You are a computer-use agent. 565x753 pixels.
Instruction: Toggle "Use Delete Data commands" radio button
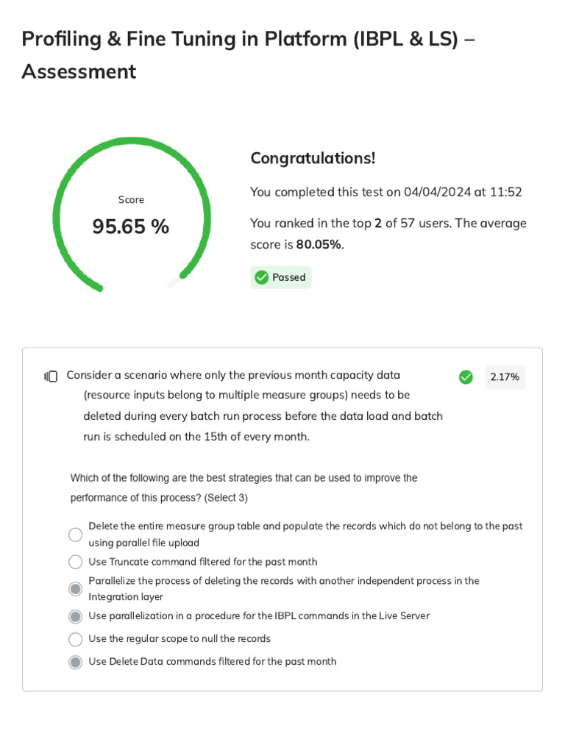pos(75,662)
